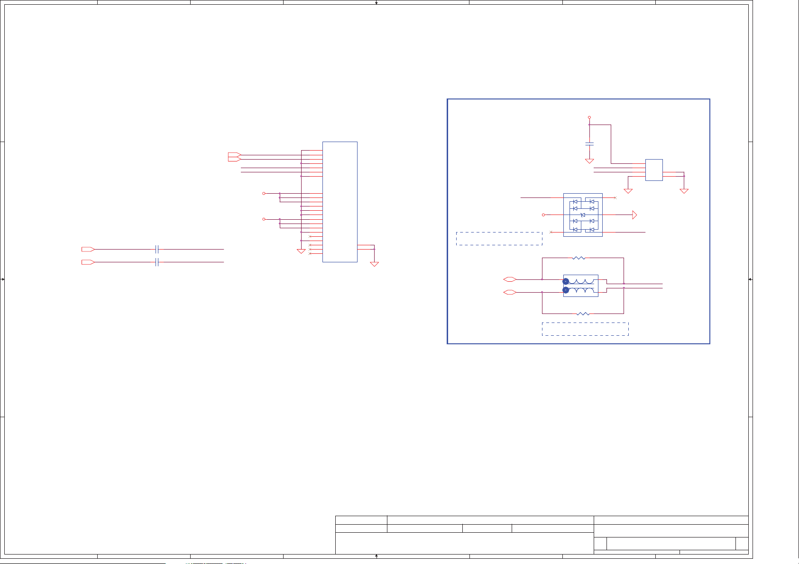Select the dashed note box beneath the choke circuit
Screen dimensions: 799x564
click(x=585, y=329)
